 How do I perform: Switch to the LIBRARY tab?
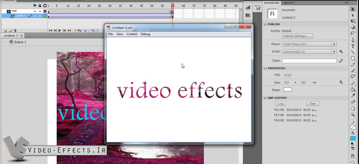[288, 3]
